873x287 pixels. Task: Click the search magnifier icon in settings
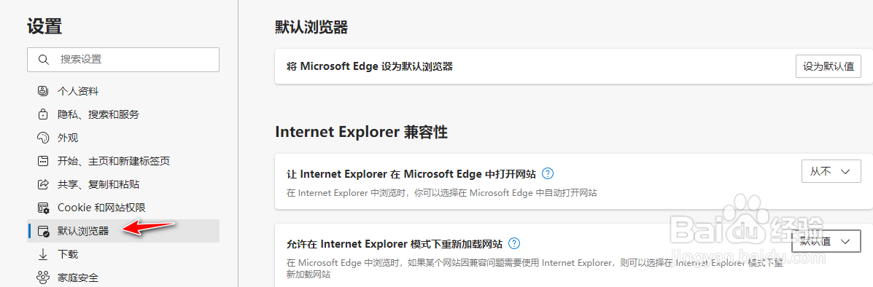pyautogui.click(x=44, y=60)
